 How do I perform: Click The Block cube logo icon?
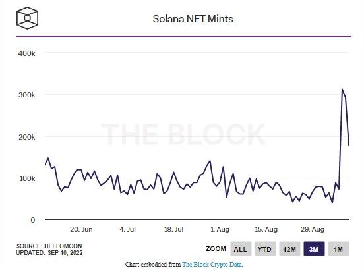[27, 18]
